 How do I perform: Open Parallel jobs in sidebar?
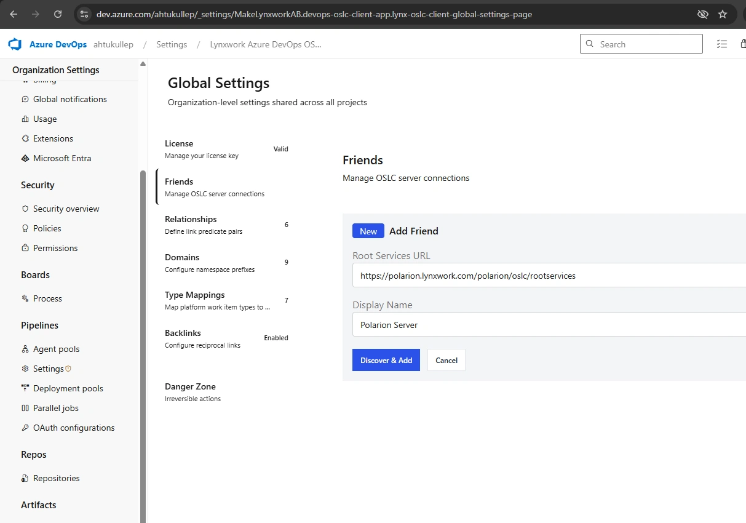coord(56,408)
